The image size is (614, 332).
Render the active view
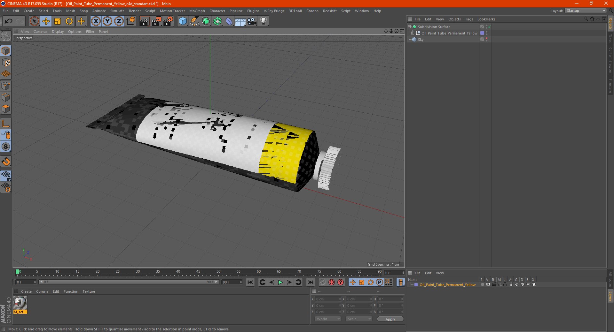point(145,21)
